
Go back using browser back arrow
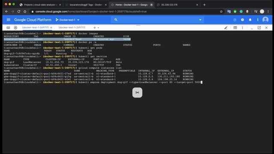[x=7, y=12]
